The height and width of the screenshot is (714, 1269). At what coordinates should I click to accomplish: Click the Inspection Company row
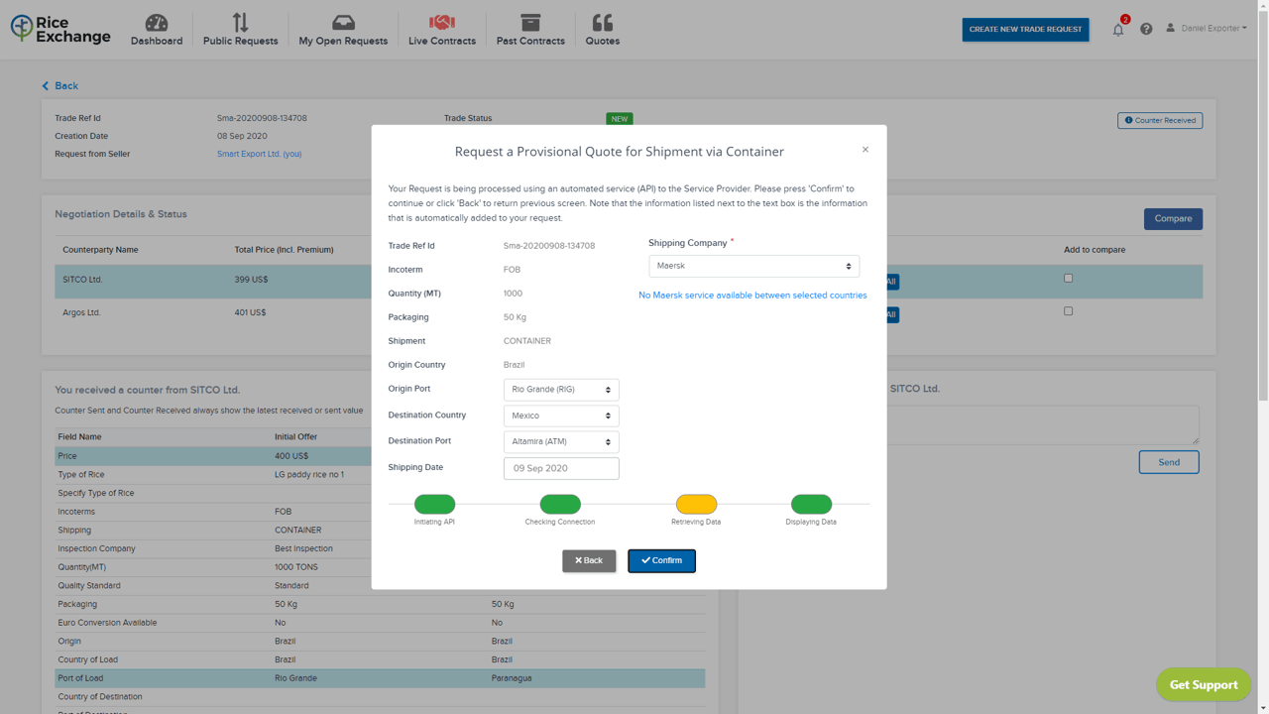click(x=380, y=548)
